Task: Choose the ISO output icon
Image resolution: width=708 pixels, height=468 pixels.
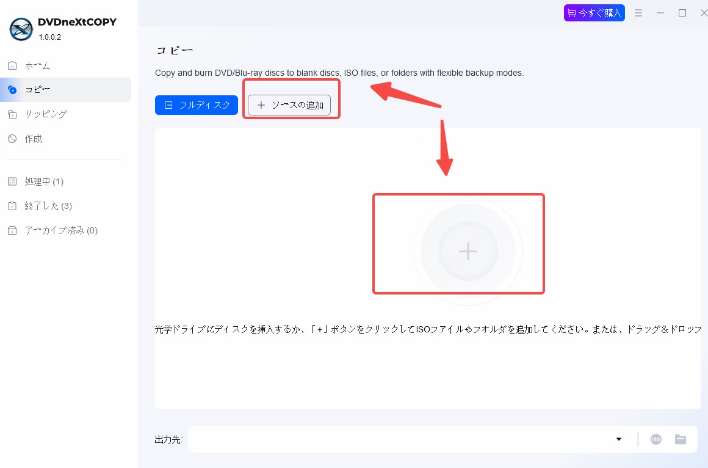Action: [656, 439]
